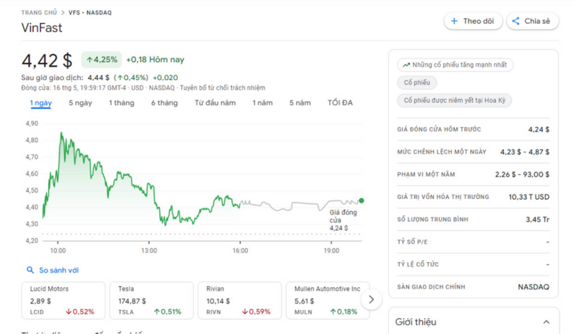Show more comparison stocks with right arrow

(x=371, y=300)
